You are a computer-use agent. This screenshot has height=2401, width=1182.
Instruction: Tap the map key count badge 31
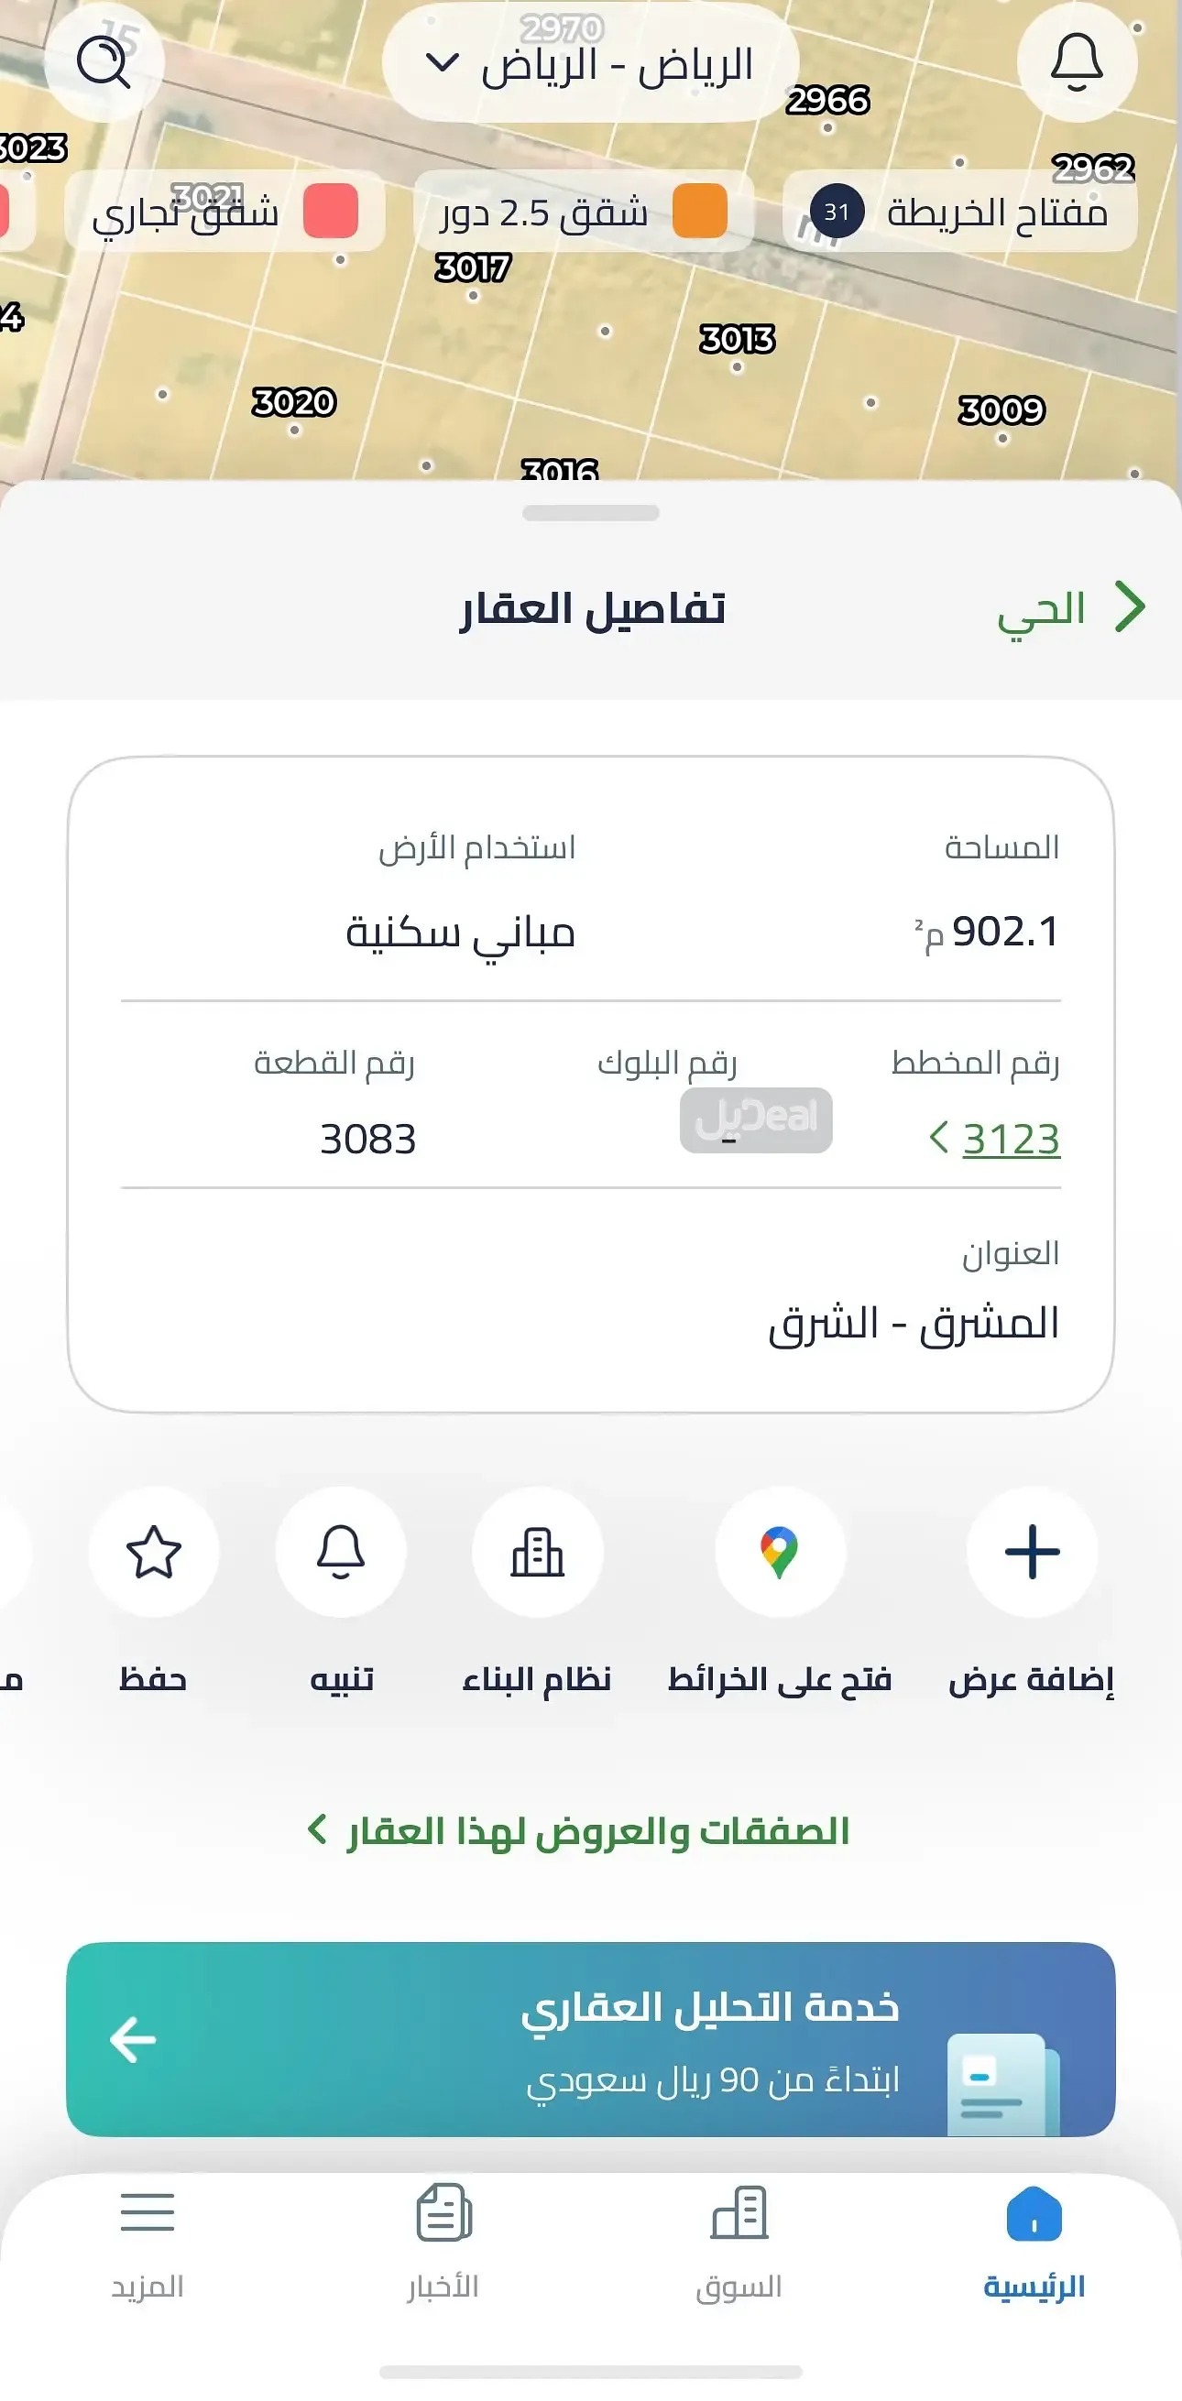click(x=837, y=213)
